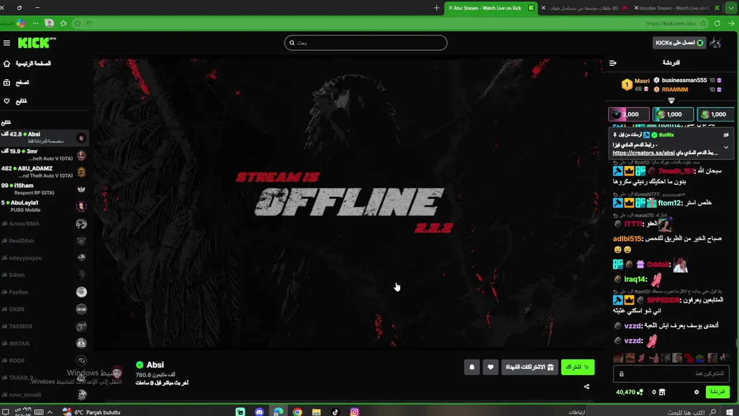The image size is (739, 416).
Task: Click the heart follow button
Action: click(490, 367)
